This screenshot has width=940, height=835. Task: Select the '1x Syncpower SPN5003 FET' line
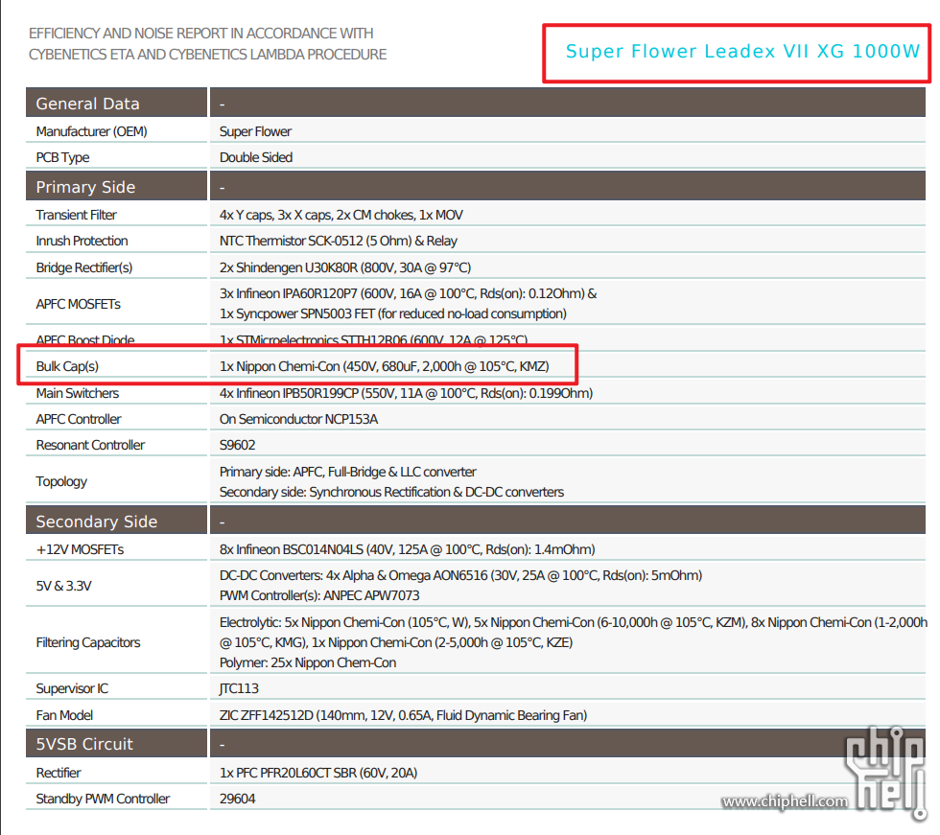click(x=392, y=313)
